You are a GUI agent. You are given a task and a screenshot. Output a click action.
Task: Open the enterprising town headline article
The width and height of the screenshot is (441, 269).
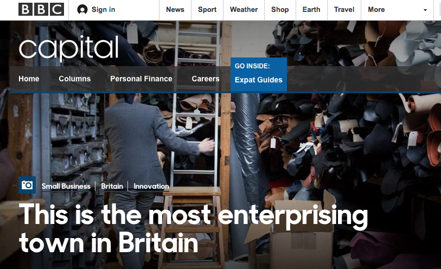[x=193, y=228]
